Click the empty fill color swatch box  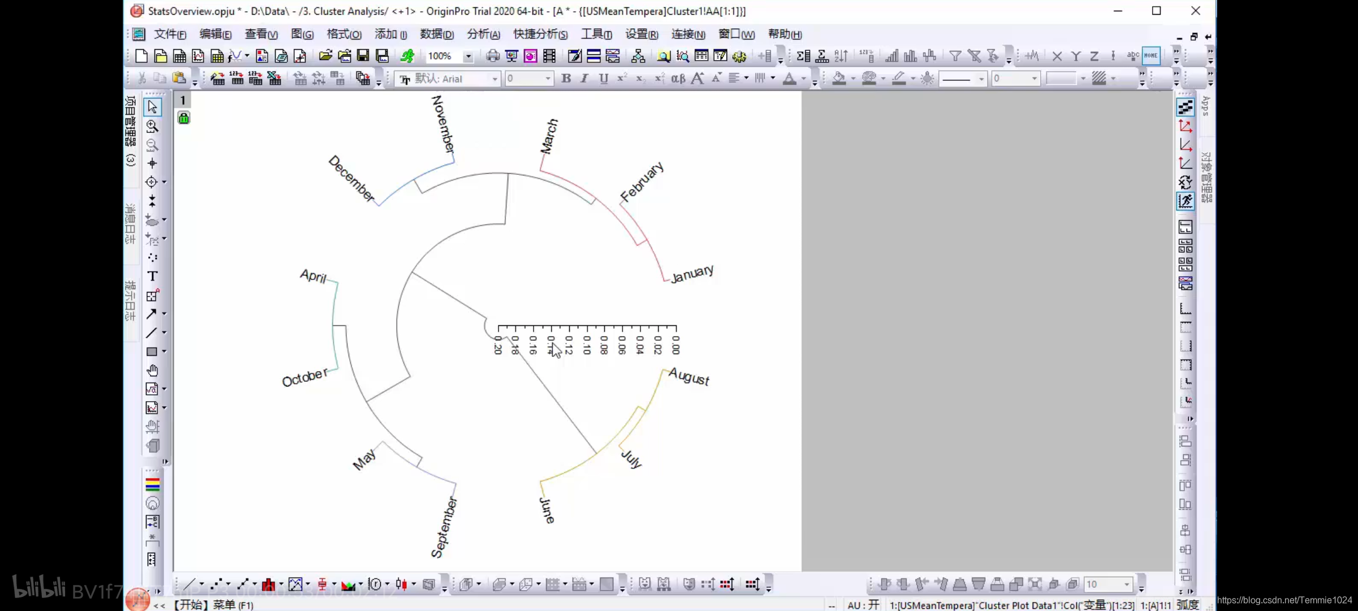coord(1061,79)
